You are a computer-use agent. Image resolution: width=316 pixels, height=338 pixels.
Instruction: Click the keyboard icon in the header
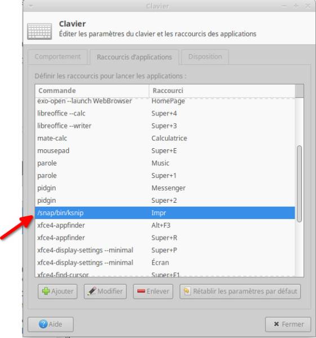[39, 31]
